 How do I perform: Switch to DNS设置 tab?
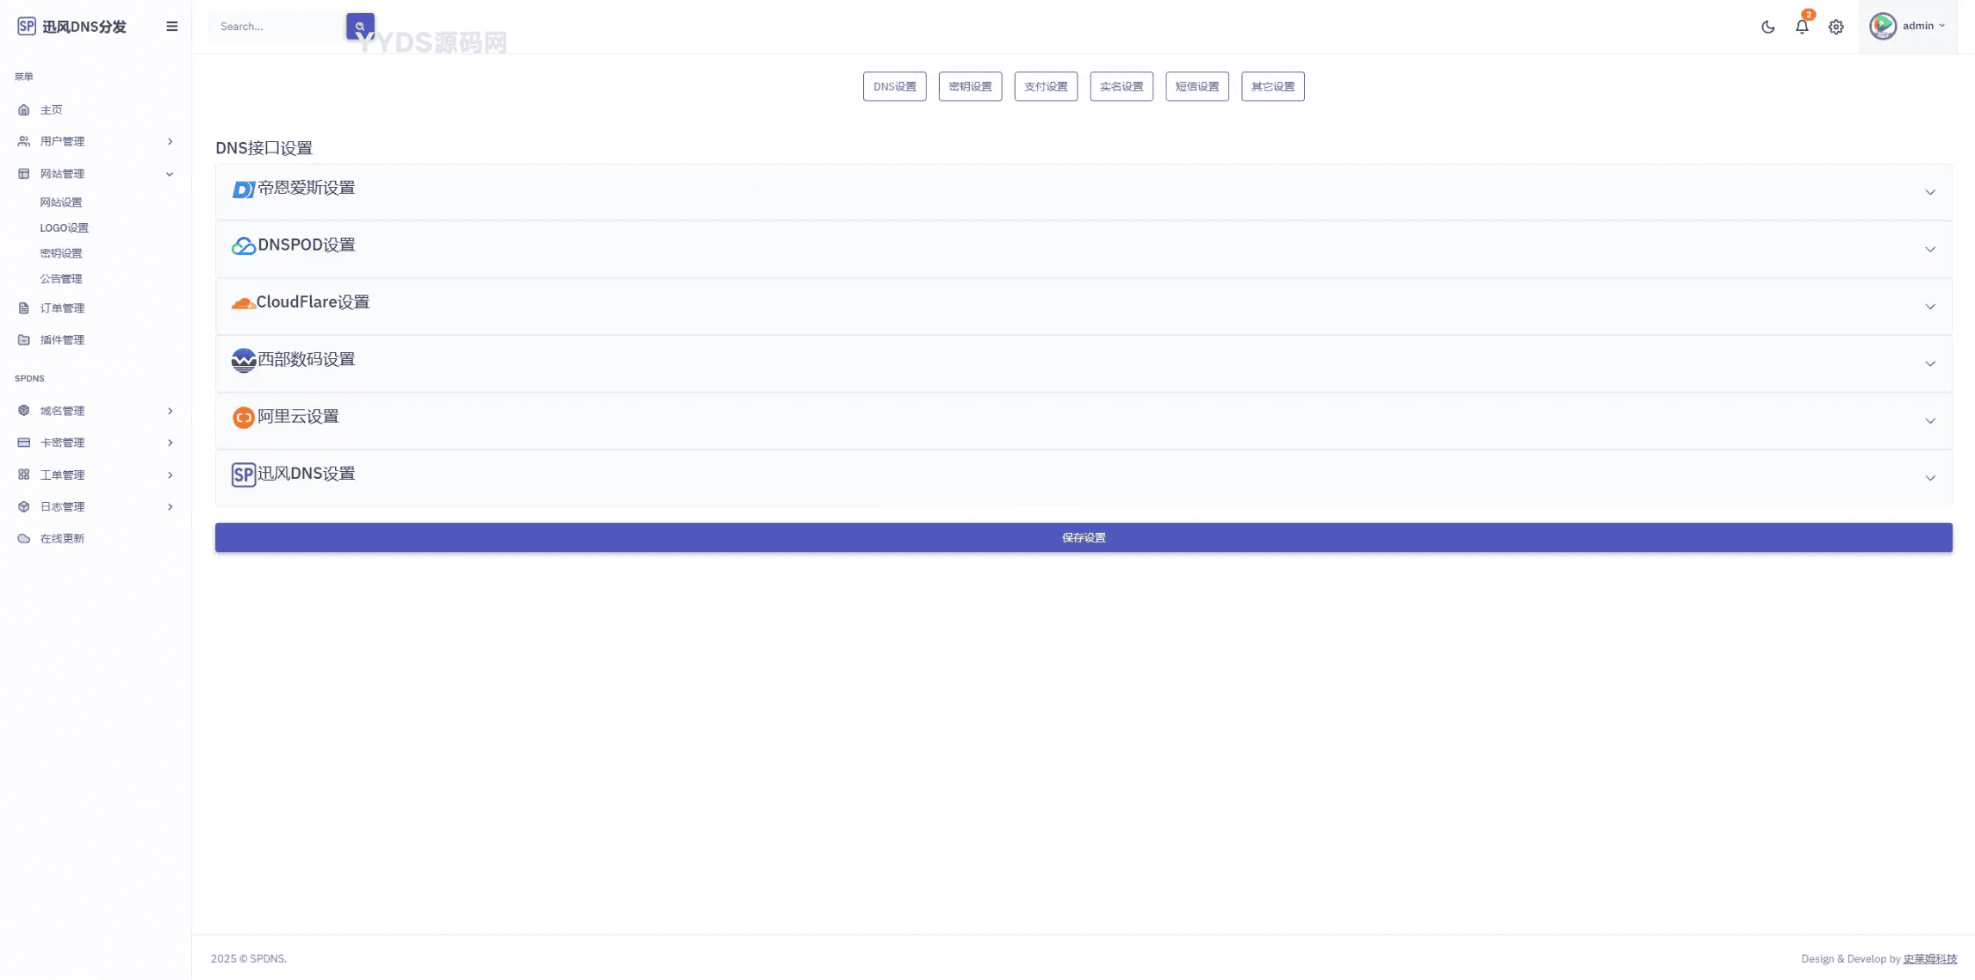coord(895,86)
